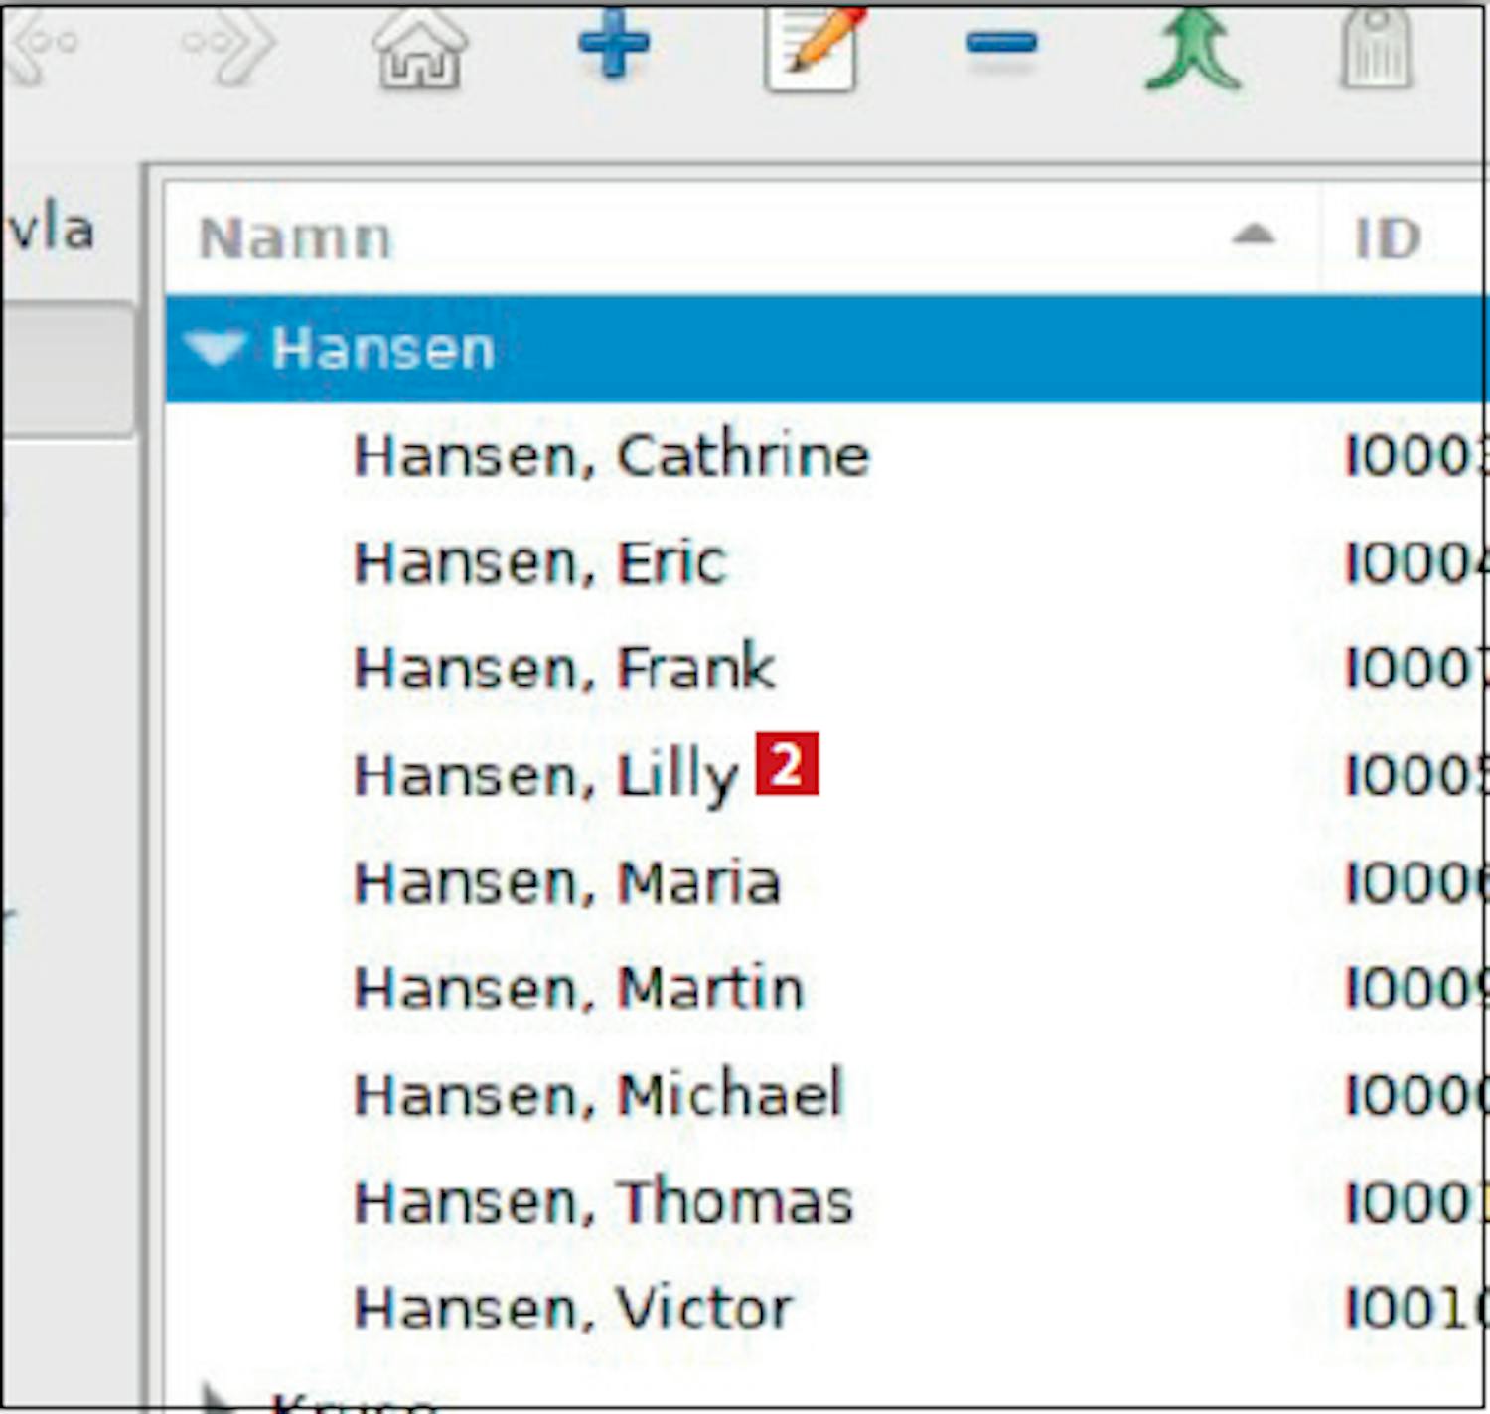Pick Hansen, Maria from the list
The height and width of the screenshot is (1414, 1490).
pyautogui.click(x=567, y=882)
